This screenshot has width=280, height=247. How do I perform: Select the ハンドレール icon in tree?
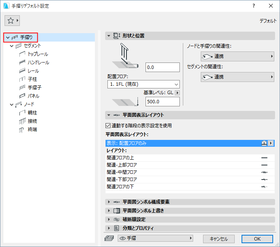pos(22,62)
